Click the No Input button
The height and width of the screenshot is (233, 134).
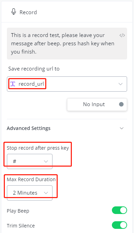coord(97,104)
